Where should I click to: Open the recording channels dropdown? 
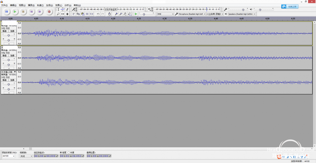[215, 14]
